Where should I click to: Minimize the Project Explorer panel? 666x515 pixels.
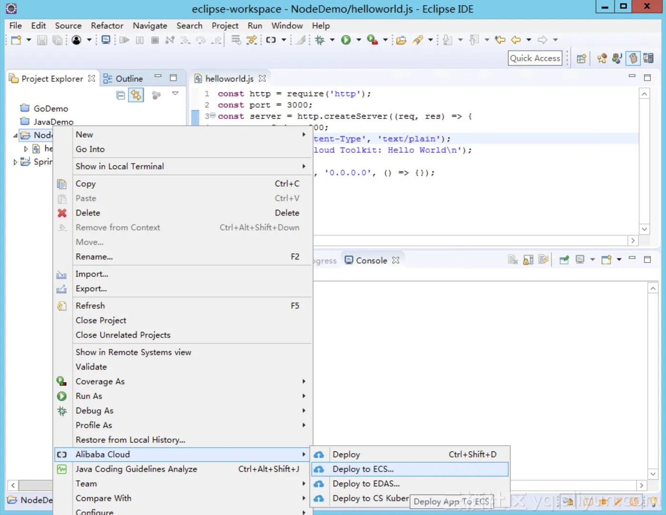coord(158,76)
